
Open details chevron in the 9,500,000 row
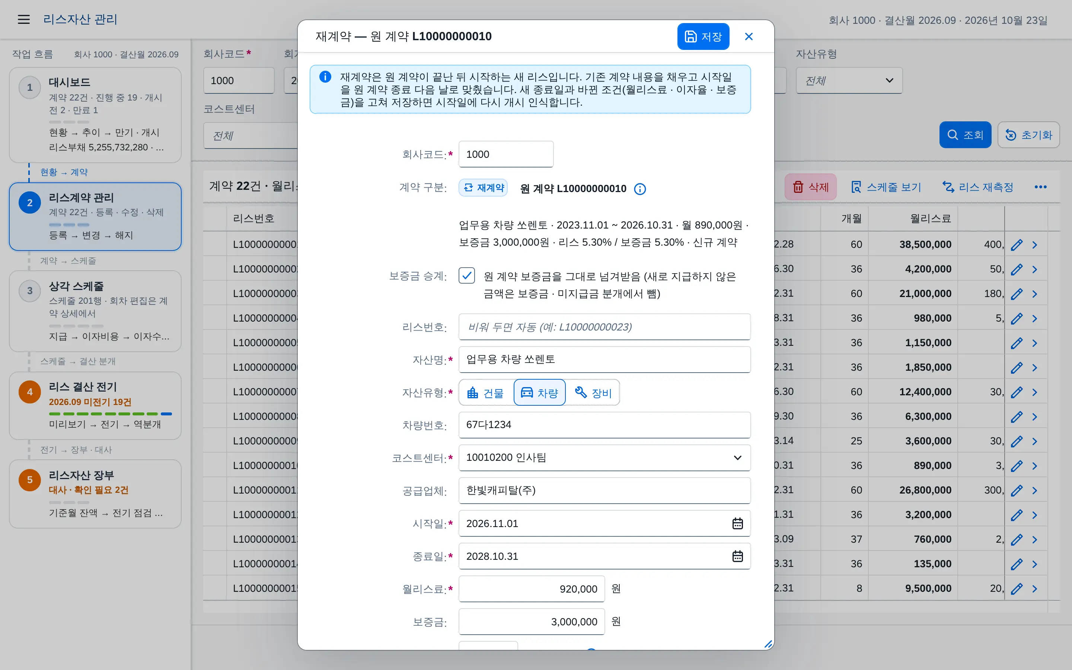coord(1035,588)
